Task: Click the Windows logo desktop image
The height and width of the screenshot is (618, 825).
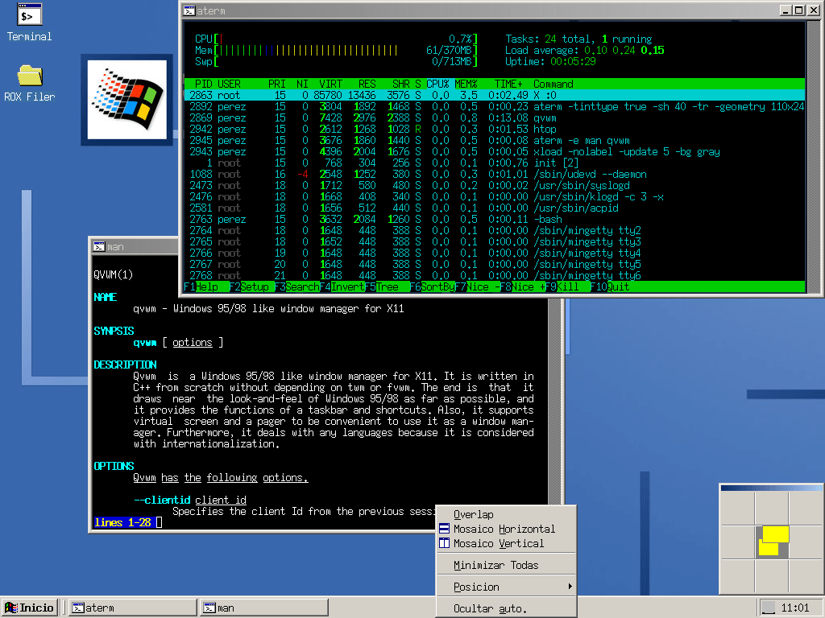Action: click(126, 99)
